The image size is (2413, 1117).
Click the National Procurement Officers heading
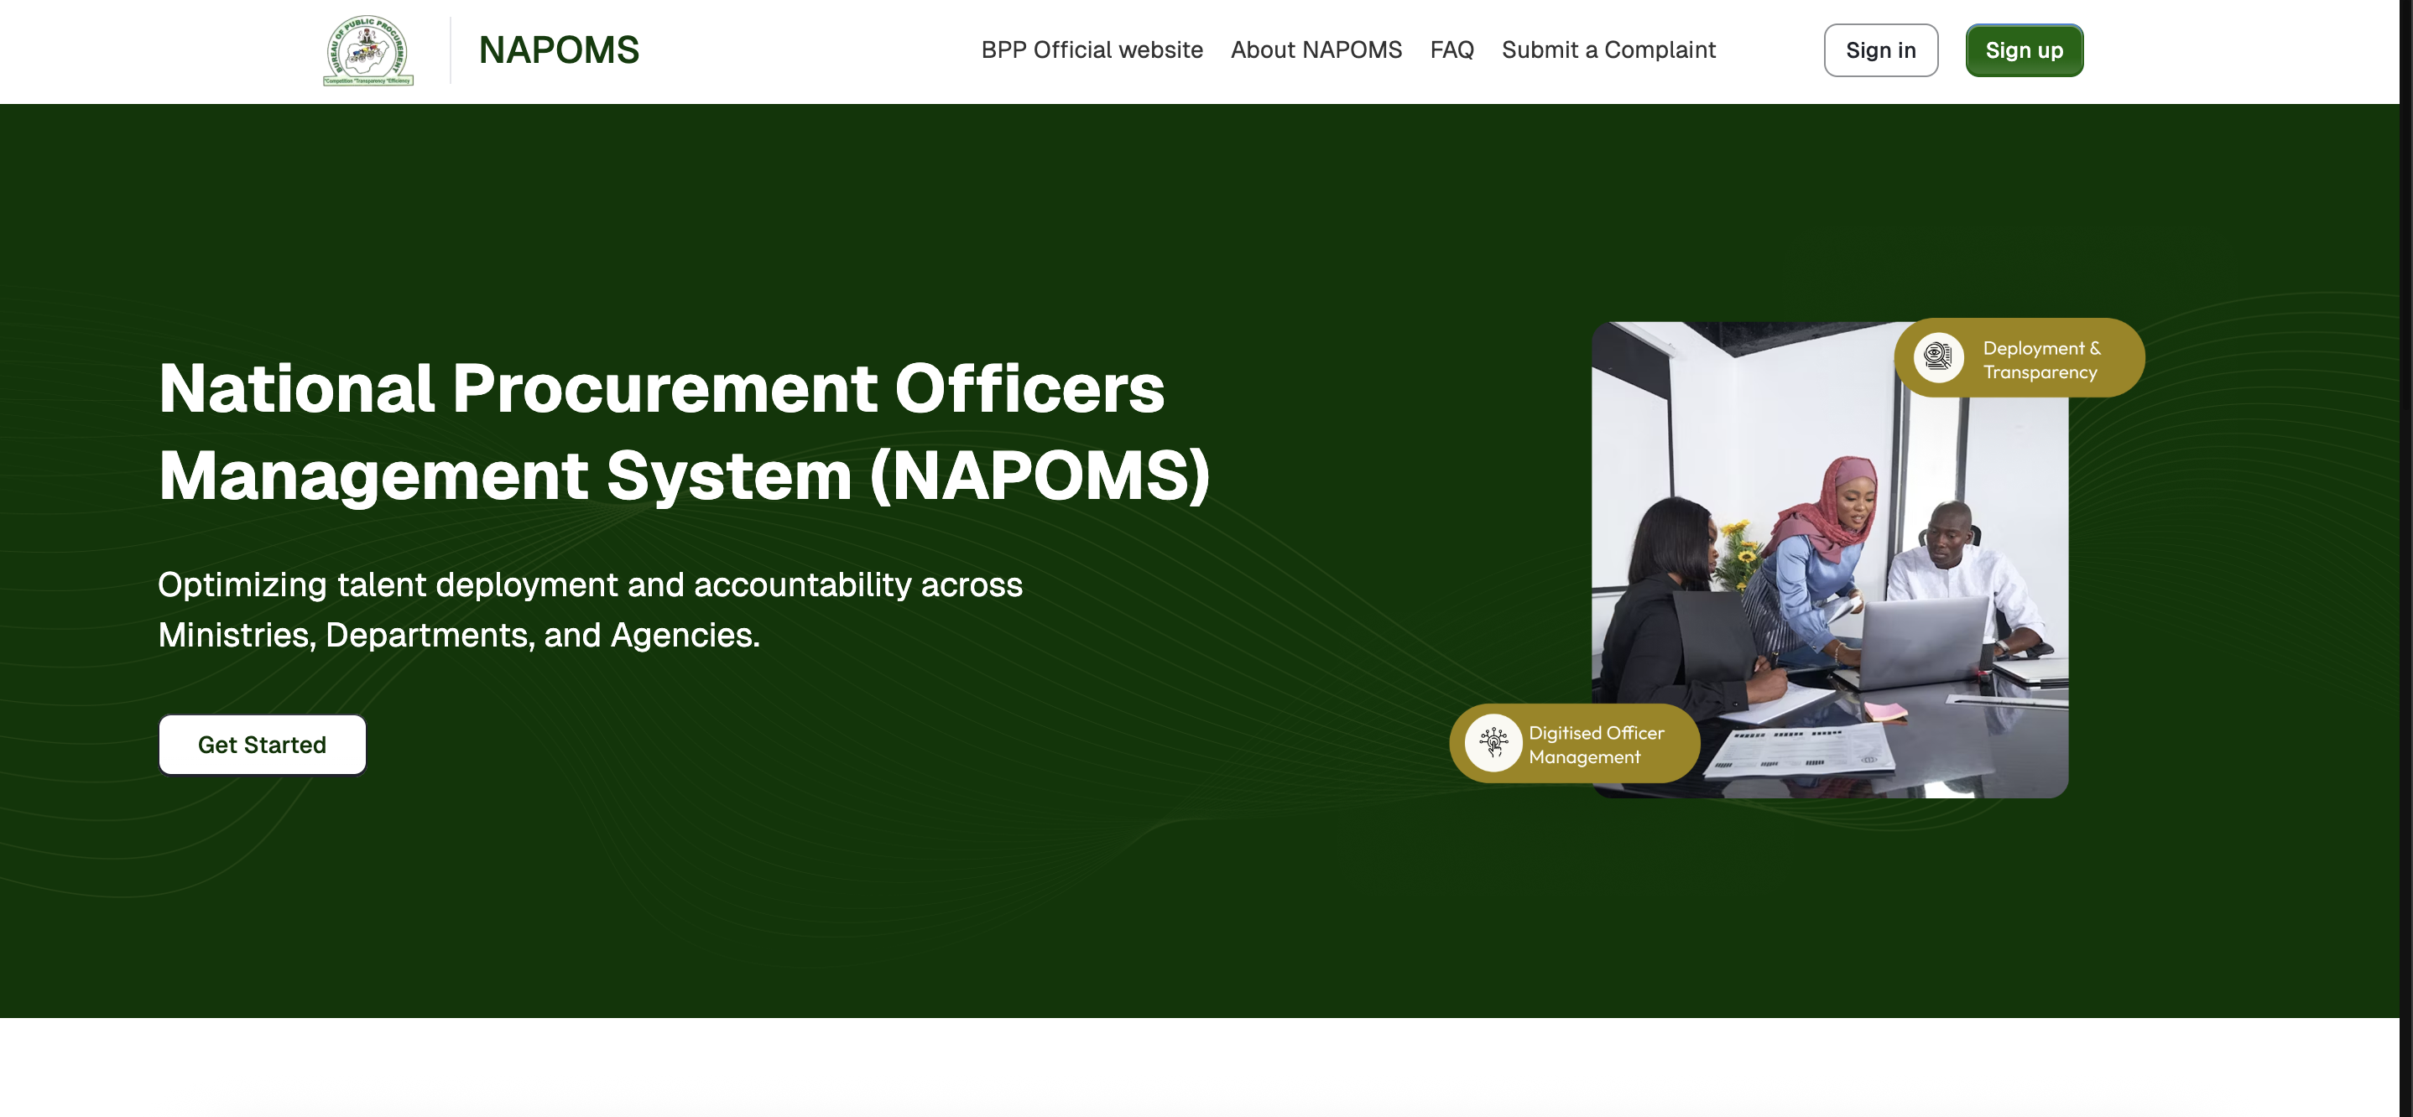coord(684,431)
